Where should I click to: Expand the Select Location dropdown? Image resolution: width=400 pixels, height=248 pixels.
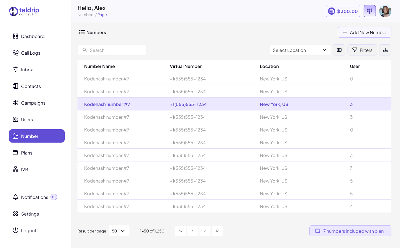300,50
